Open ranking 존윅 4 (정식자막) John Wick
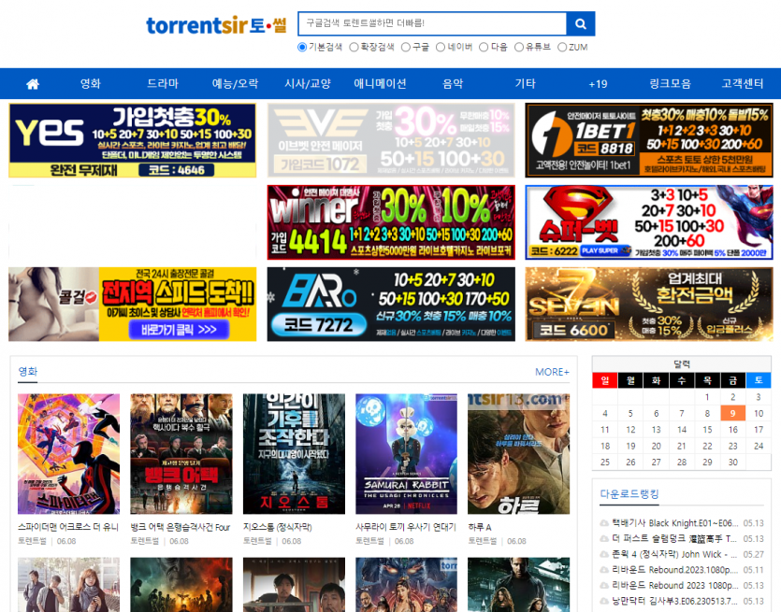Viewport: 781px width, 612px height. click(x=675, y=554)
